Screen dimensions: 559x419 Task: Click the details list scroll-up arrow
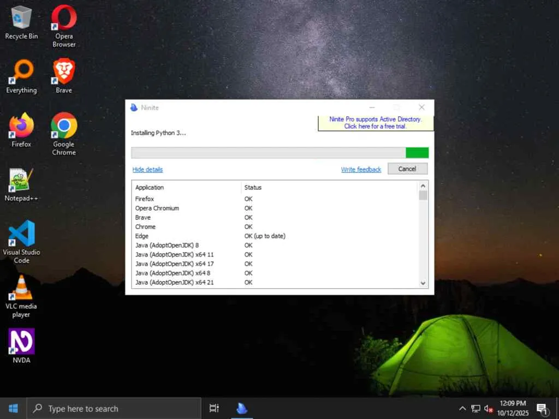pyautogui.click(x=423, y=186)
